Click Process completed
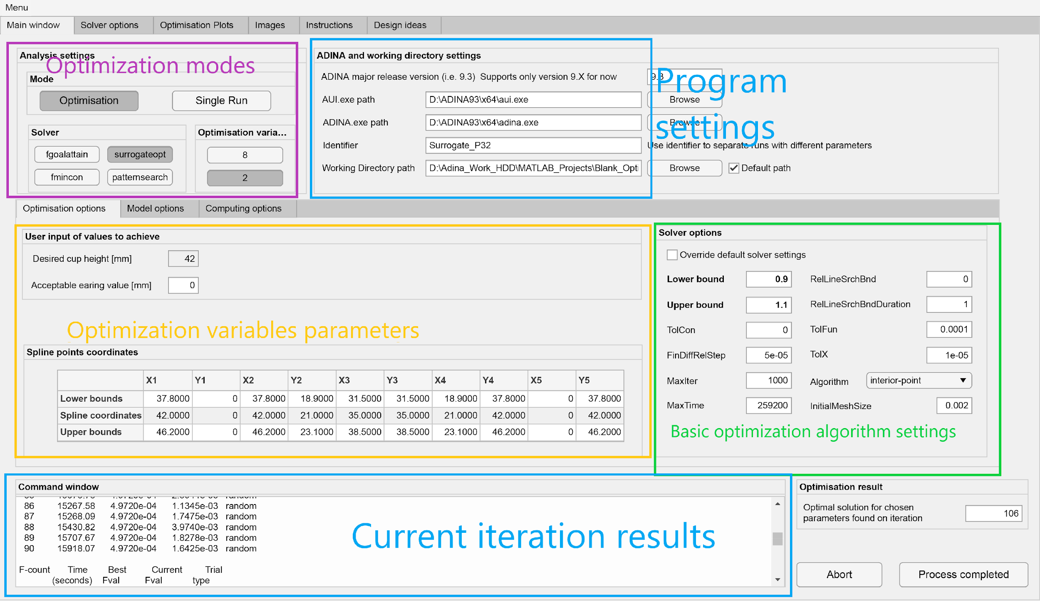Viewport: 1040px width, 601px height. click(963, 574)
